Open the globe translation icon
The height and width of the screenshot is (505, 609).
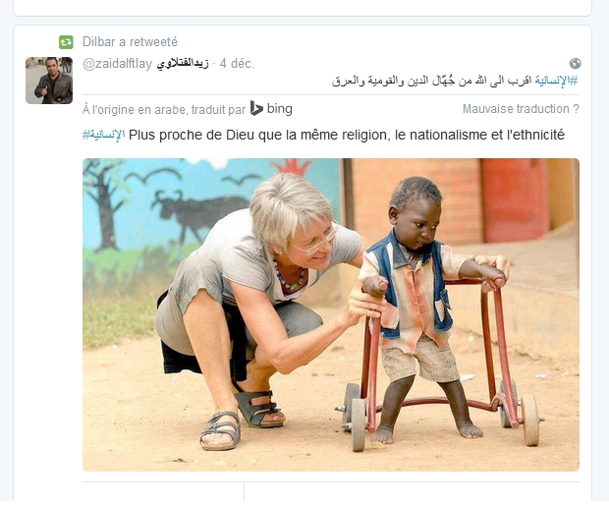[x=576, y=63]
